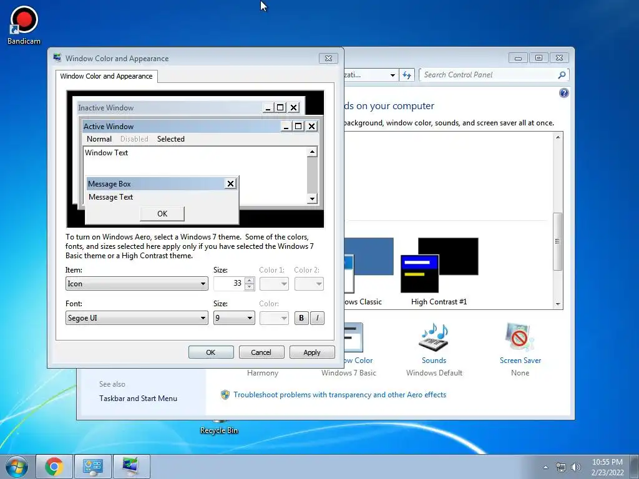Click the refresh button beside address bar
Viewport: 639px width, 479px height.
[x=407, y=75]
